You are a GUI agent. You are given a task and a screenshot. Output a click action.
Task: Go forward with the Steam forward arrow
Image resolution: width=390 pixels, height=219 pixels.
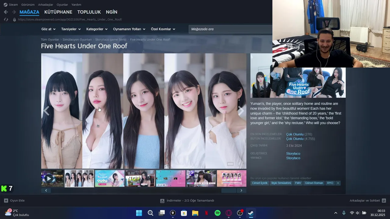pos(14,12)
